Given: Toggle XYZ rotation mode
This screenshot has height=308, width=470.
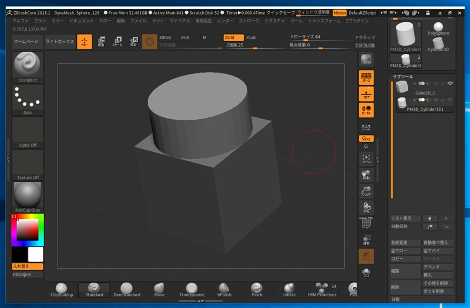Looking at the screenshot, I should pyautogui.click(x=366, y=138).
